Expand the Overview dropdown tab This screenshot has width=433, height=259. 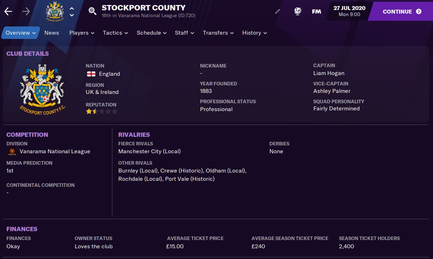21,33
